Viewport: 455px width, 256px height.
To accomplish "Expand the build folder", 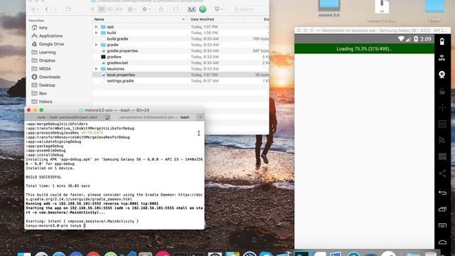I will [x=97, y=33].
